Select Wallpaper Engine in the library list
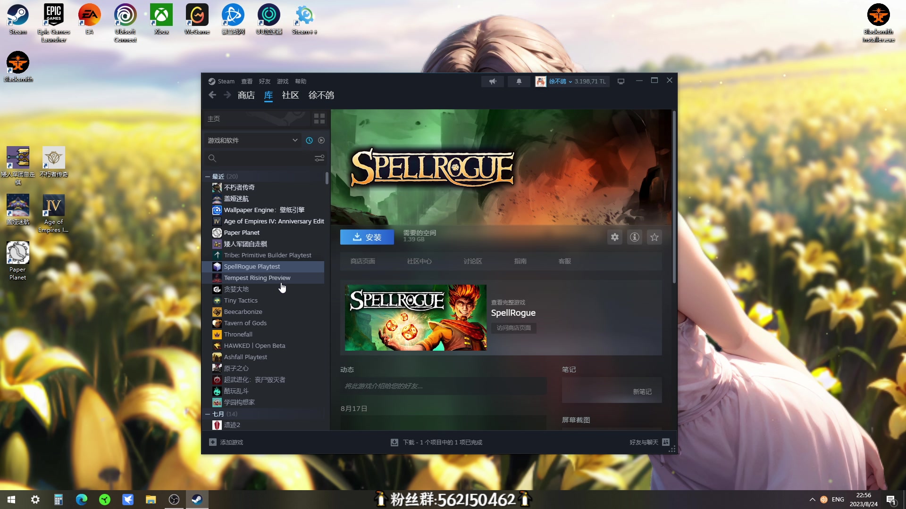The width and height of the screenshot is (906, 509). 263,210
